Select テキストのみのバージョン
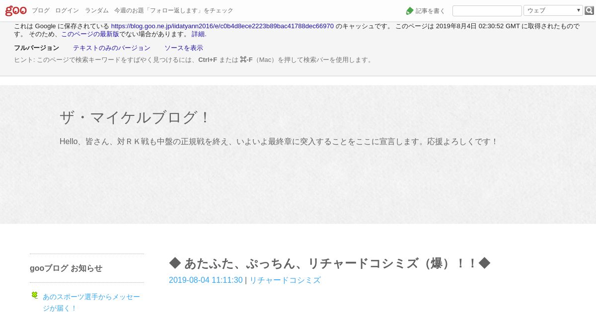596x312 pixels. [x=112, y=48]
